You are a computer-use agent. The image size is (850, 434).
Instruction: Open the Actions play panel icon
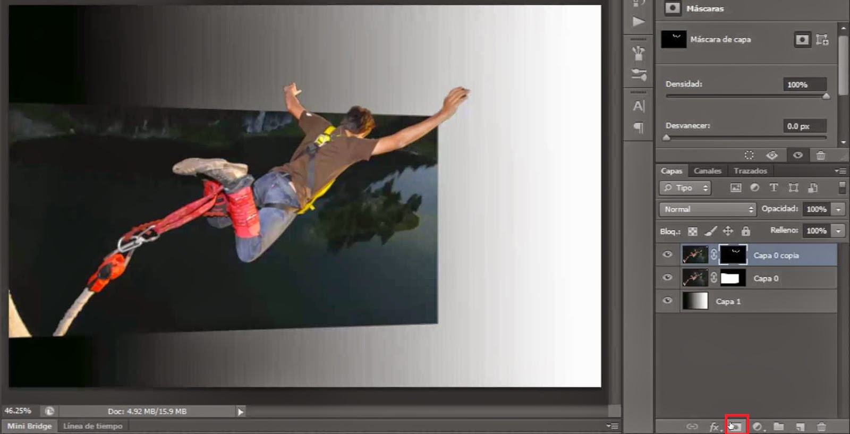(x=639, y=21)
